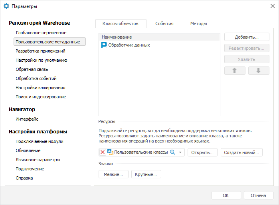The width and height of the screenshot is (279, 205).
Task: Open the Методы tab
Action: point(198,23)
